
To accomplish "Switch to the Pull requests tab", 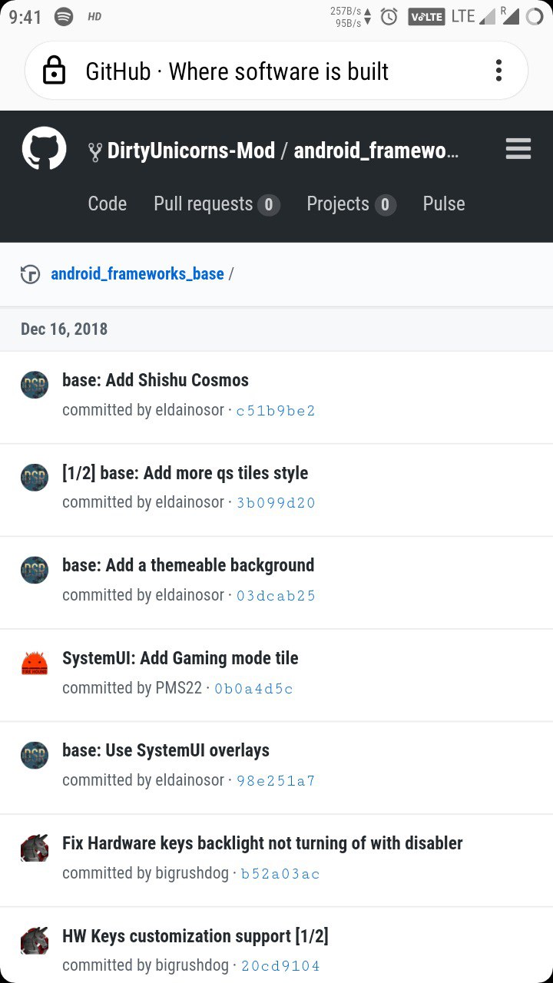I will [217, 204].
